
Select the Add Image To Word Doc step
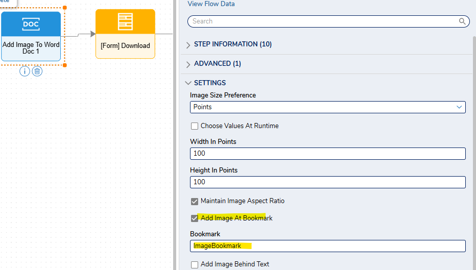31,36
